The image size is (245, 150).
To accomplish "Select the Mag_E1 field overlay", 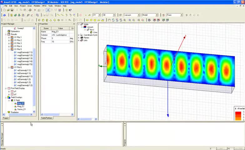I will click(21, 103).
